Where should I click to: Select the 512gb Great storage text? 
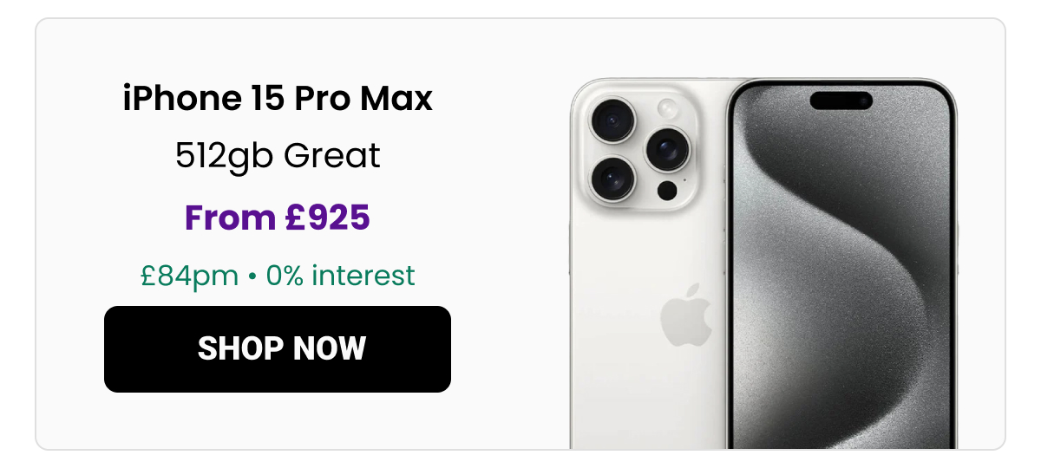(278, 156)
